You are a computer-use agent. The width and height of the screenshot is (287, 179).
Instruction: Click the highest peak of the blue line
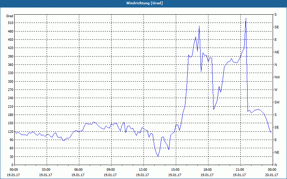tap(246, 18)
